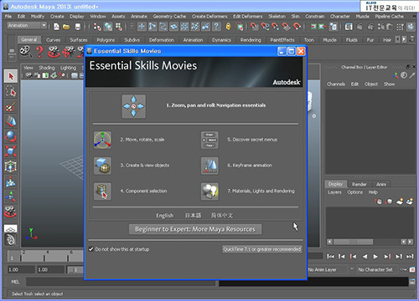The height and width of the screenshot is (301, 419).
Task: Open the Component selection movie icon
Action: 102,191
